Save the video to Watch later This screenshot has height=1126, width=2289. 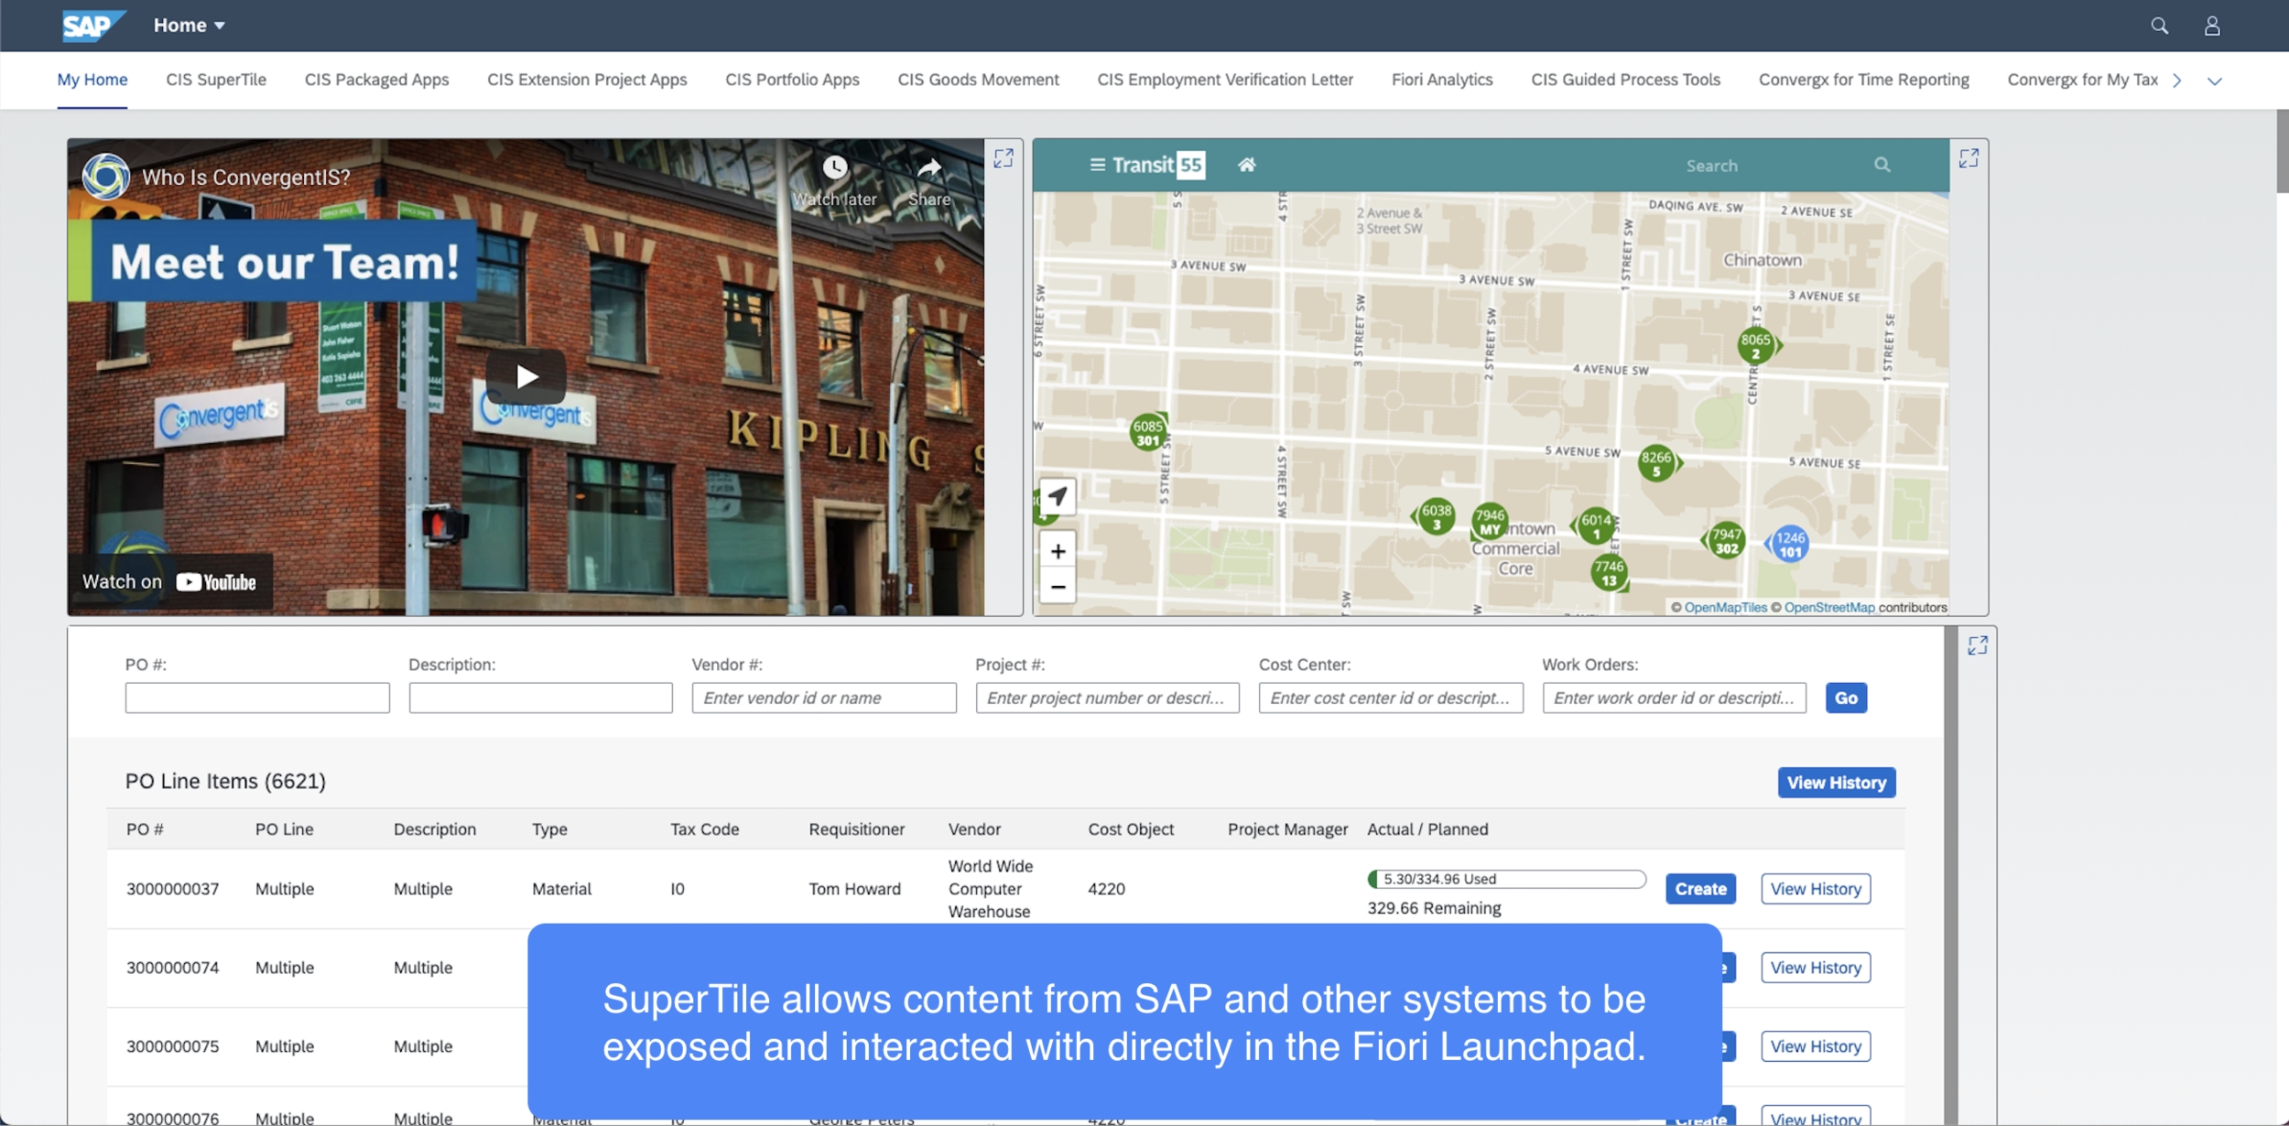coord(834,168)
